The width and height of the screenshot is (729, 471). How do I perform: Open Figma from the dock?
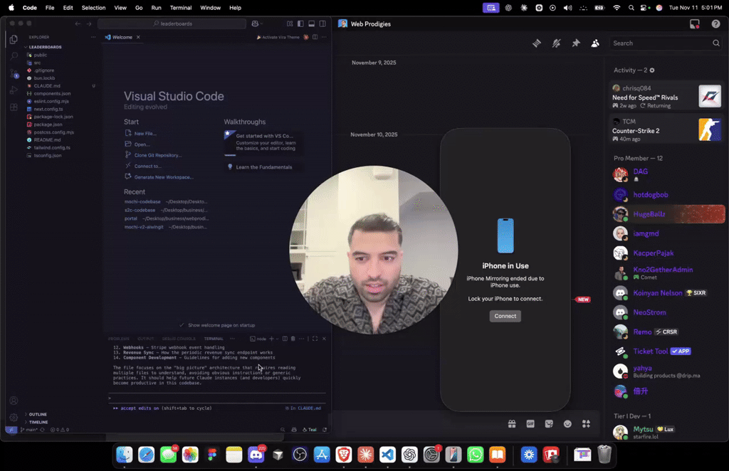[212, 455]
